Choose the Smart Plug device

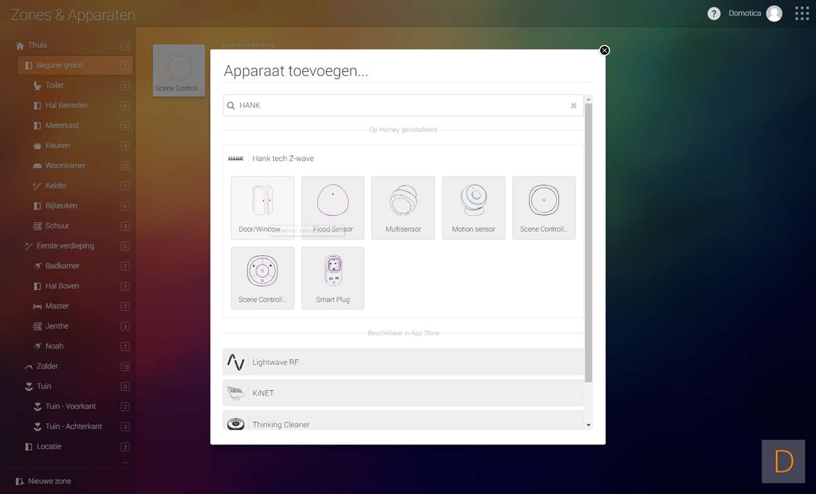(333, 277)
